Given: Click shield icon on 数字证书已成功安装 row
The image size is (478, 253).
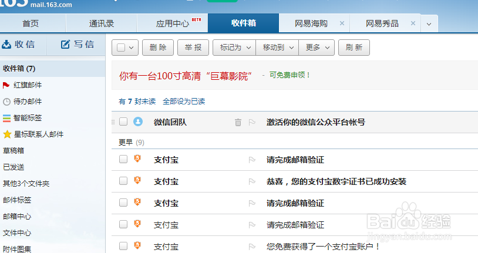Looking at the screenshot, I should [x=137, y=180].
